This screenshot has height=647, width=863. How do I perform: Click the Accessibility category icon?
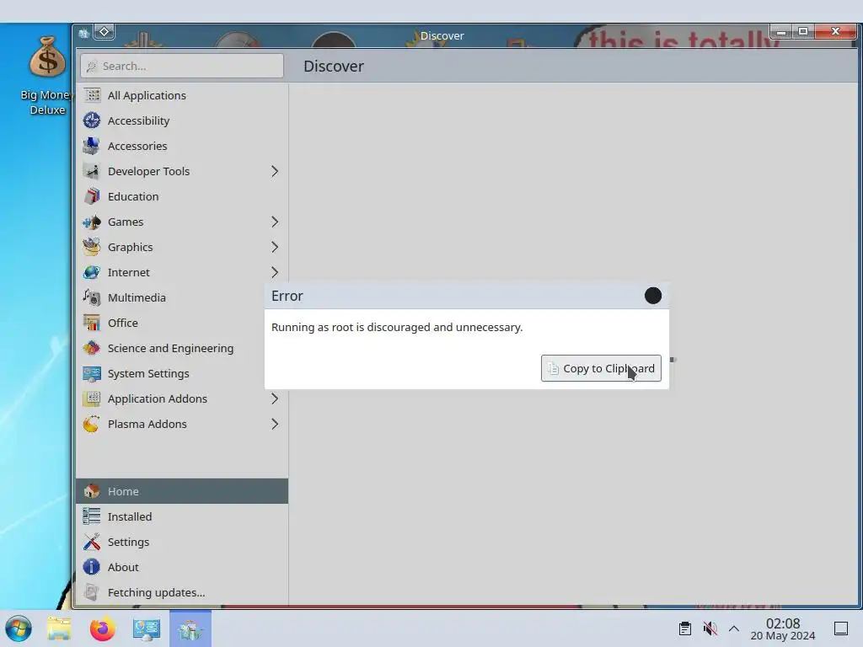pos(92,120)
